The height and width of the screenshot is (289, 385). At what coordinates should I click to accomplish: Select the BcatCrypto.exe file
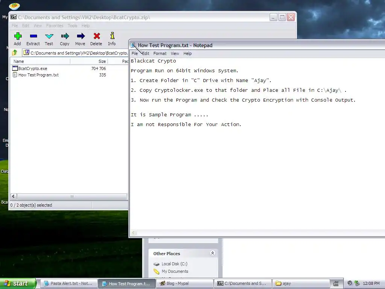[x=33, y=68]
